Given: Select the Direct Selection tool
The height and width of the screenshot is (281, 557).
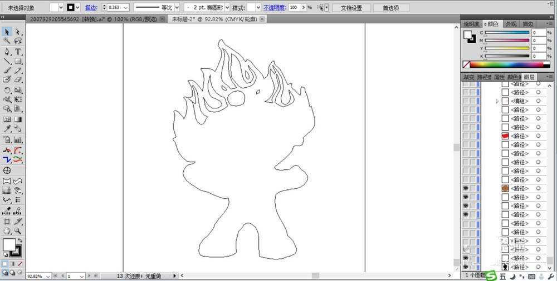Looking at the screenshot, I should coord(18,32).
